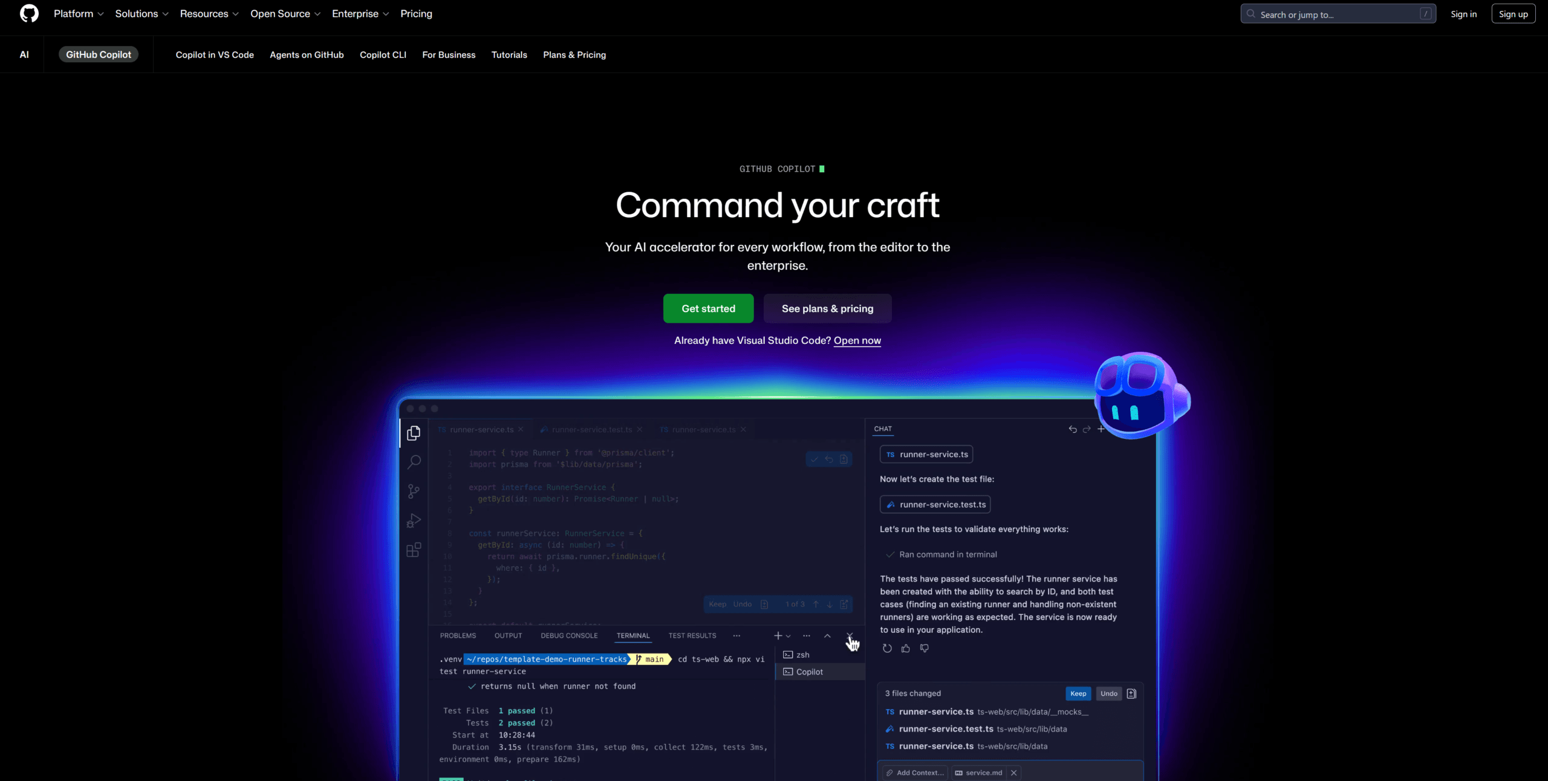
Task: Select the Explorer icon in the activity bar
Action: coord(414,433)
